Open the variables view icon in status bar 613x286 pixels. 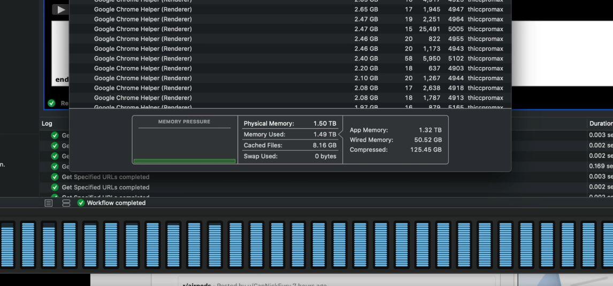coord(66,203)
